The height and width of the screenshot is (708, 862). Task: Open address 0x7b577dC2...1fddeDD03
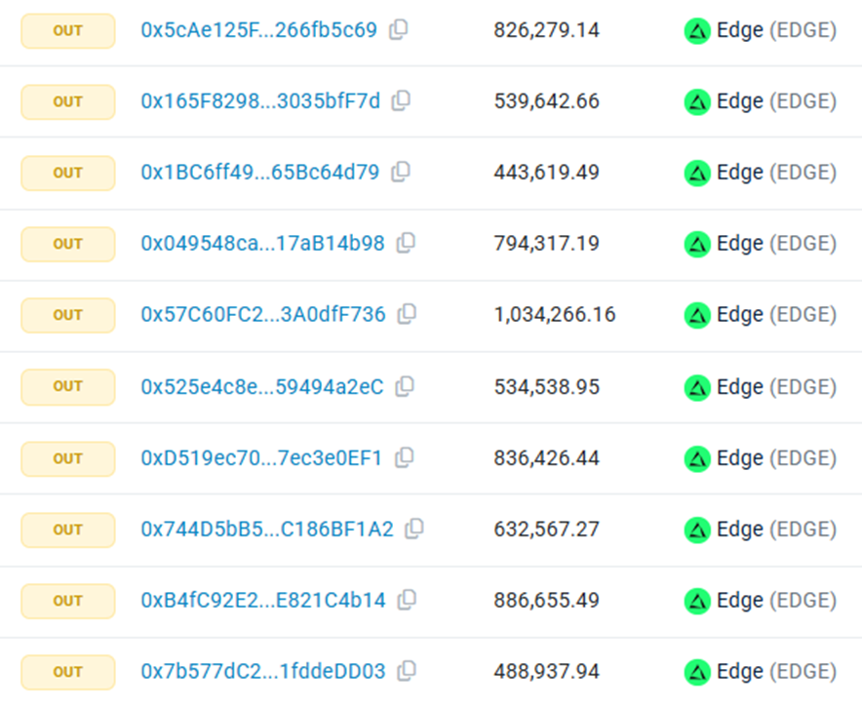263,671
